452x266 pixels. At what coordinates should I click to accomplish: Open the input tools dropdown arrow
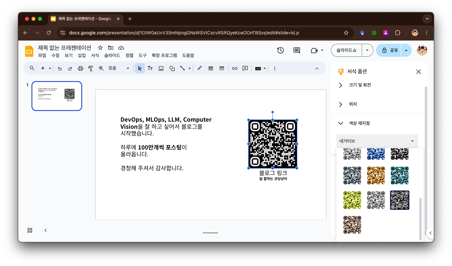(x=265, y=68)
